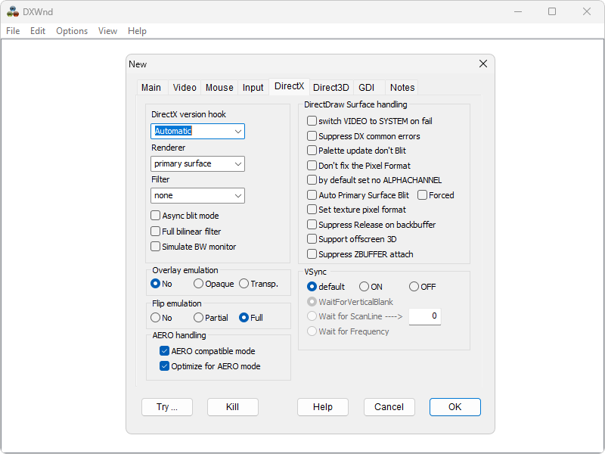This screenshot has width=605, height=454.
Task: Close the New dialog with X icon
Action: click(x=483, y=64)
